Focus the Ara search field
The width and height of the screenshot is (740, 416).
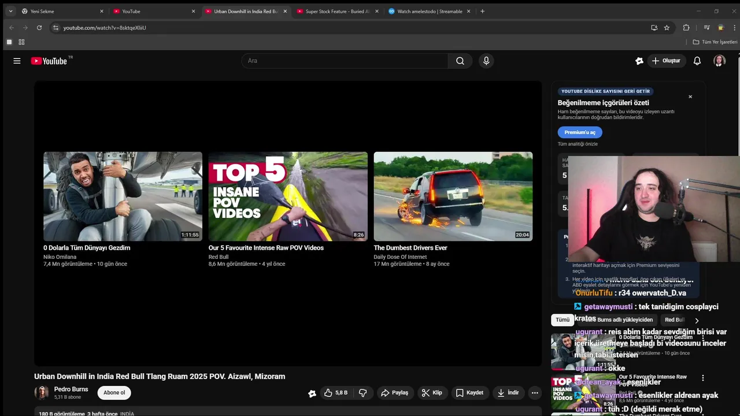[345, 61]
